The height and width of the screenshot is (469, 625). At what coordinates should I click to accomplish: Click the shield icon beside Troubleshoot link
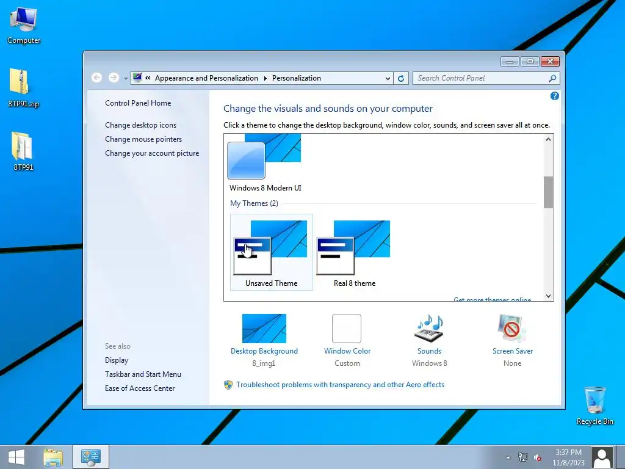(x=228, y=385)
